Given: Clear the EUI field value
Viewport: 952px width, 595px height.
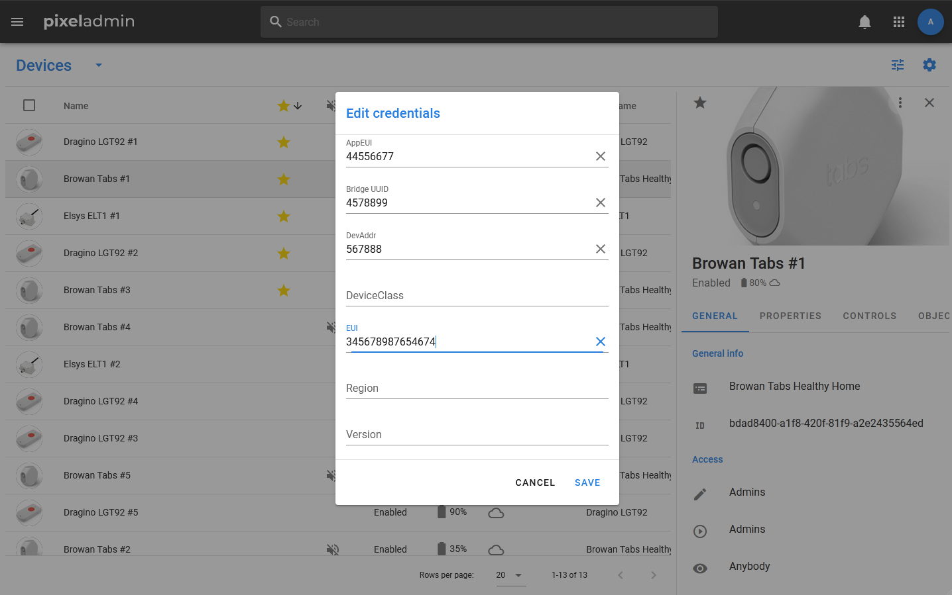Looking at the screenshot, I should point(600,342).
